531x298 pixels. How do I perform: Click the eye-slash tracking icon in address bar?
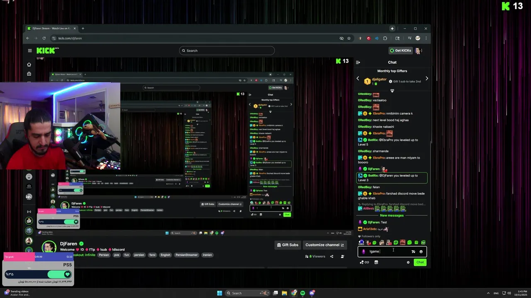(341, 38)
